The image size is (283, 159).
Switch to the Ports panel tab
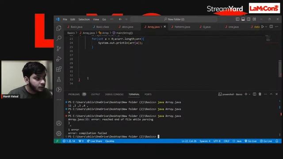coord(148,94)
